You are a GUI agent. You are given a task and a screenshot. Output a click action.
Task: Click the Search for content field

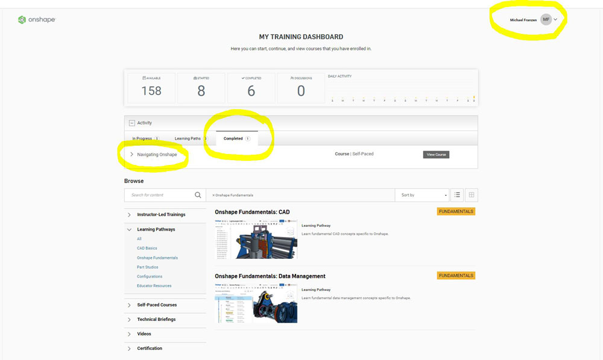click(x=160, y=195)
